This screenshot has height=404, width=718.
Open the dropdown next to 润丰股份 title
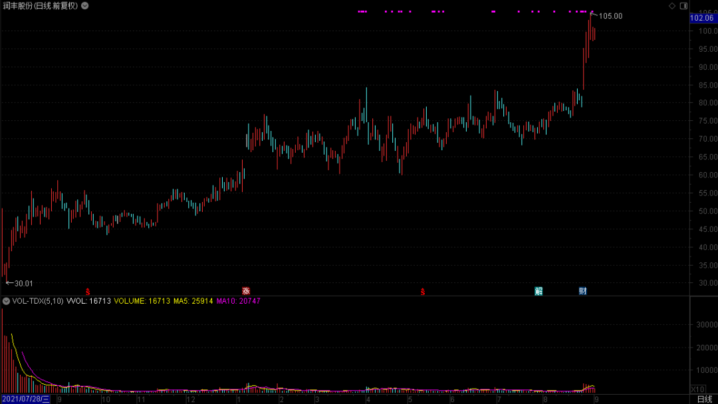84,6
